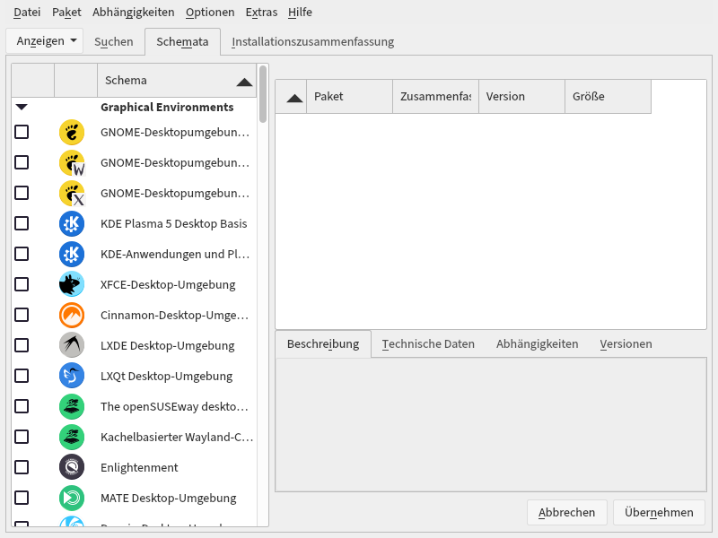The image size is (718, 538).
Task: Select the XFCE mouse icon
Action: point(71,284)
